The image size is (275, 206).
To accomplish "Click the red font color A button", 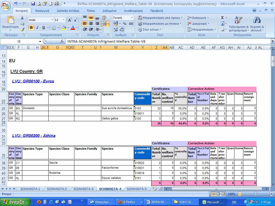I will coord(73,28).
